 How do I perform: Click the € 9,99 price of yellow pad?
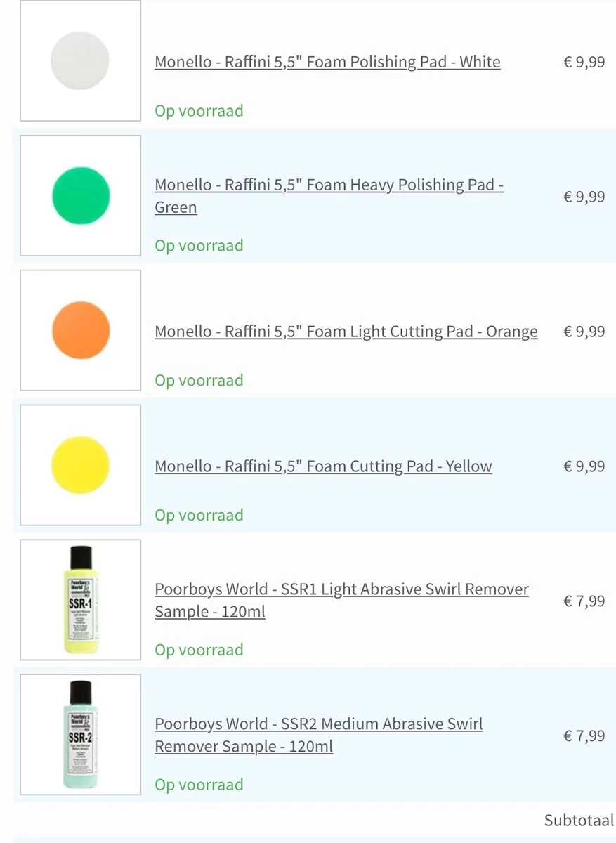pos(584,466)
